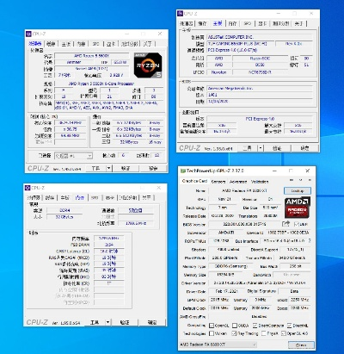This screenshot has width=344, height=354.
Task: Expand tools arrow in CPU-Z mainboard window
Action: coord(261,148)
